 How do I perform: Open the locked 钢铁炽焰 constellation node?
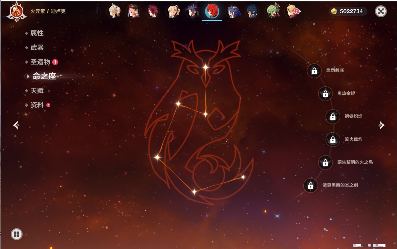click(x=333, y=117)
